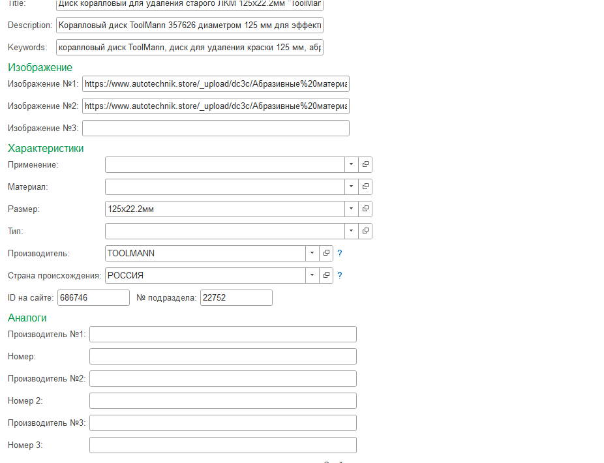Image resolution: width=604 pixels, height=463 pixels.
Task: Click the Производитель №1 analog field
Action: (x=222, y=335)
